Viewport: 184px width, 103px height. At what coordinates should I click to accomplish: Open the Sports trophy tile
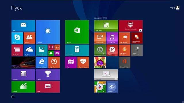tap(48, 75)
